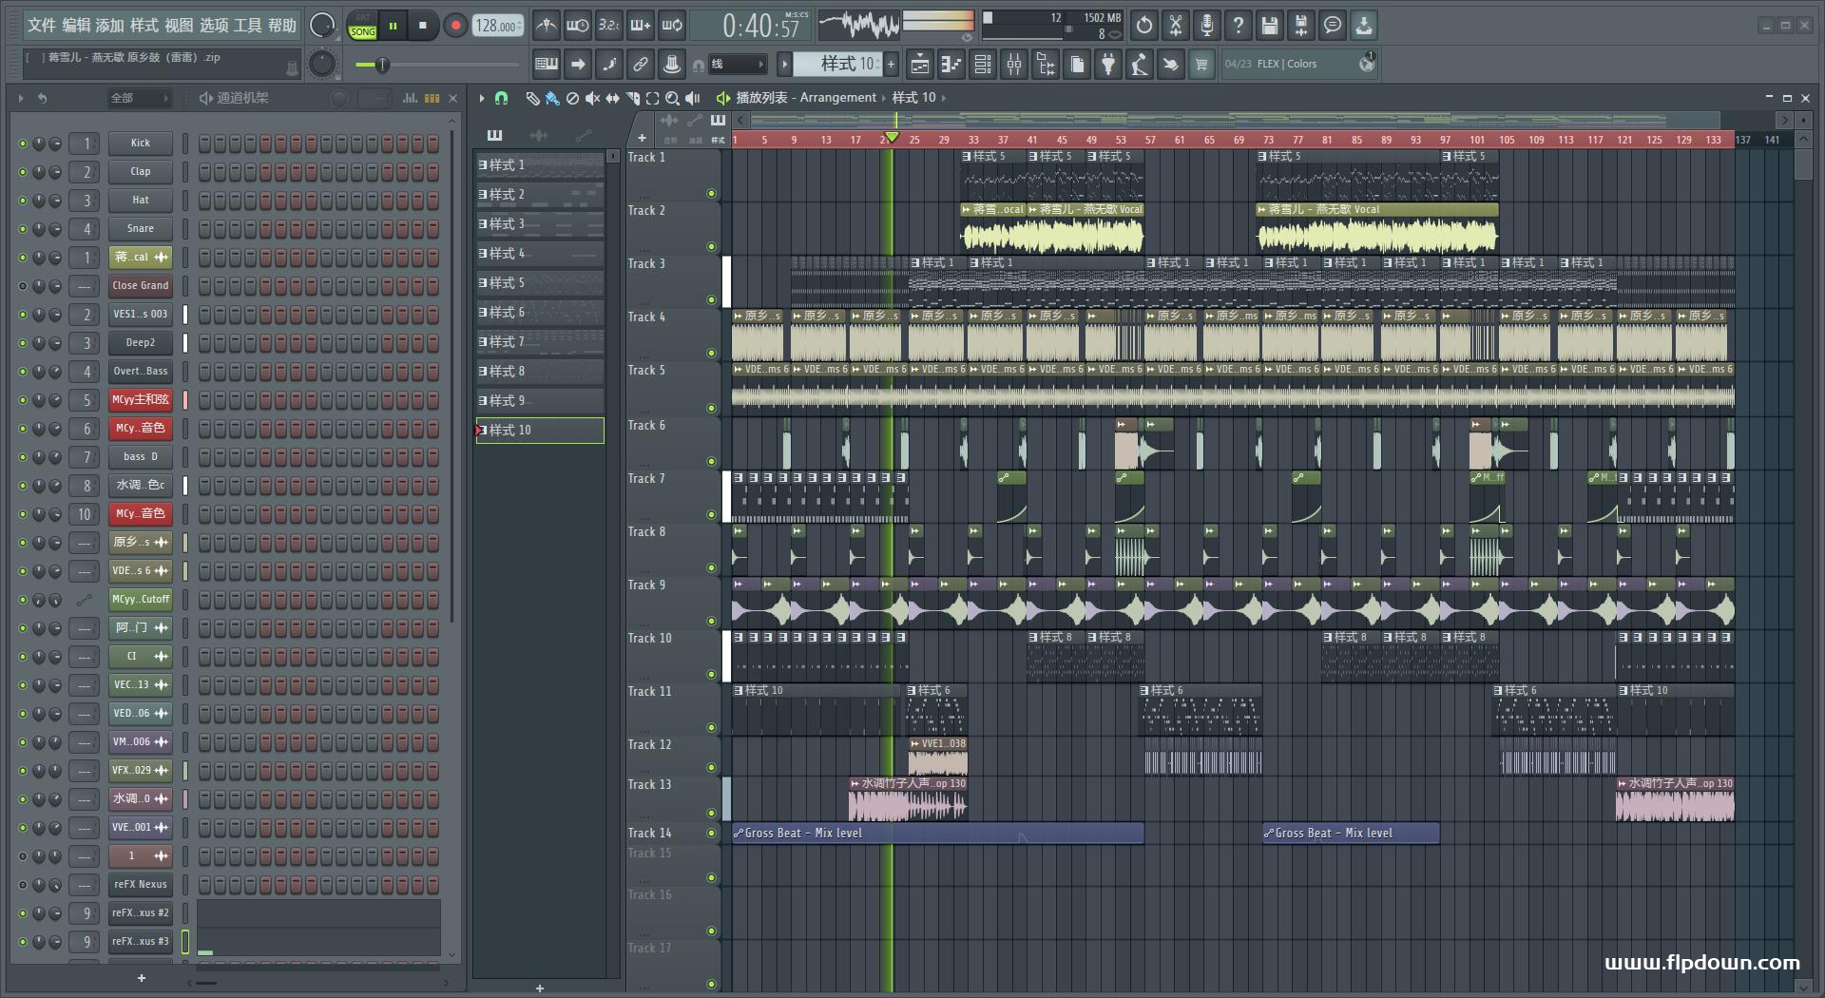Pause playback with the pause button
Image resolution: width=1825 pixels, height=998 pixels.
[393, 26]
